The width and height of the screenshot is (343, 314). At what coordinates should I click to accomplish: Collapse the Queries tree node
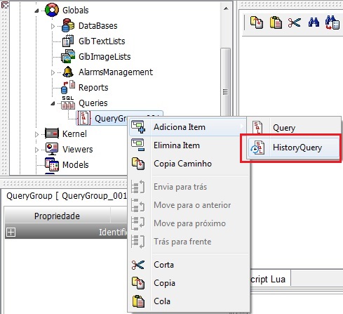[x=53, y=103]
